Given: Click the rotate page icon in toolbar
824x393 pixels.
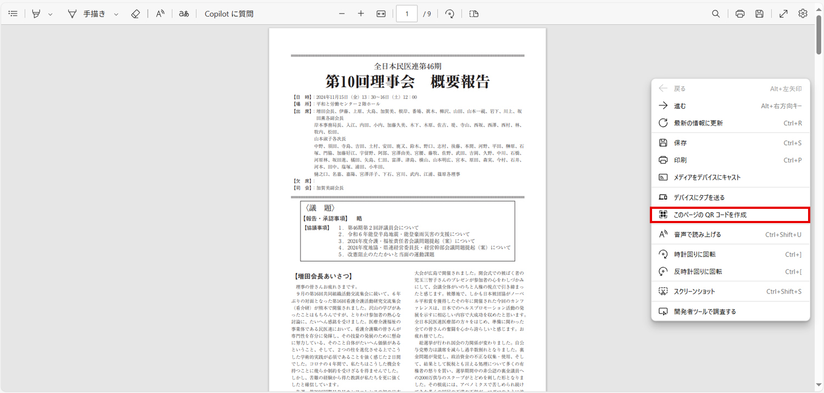Looking at the screenshot, I should click(450, 14).
